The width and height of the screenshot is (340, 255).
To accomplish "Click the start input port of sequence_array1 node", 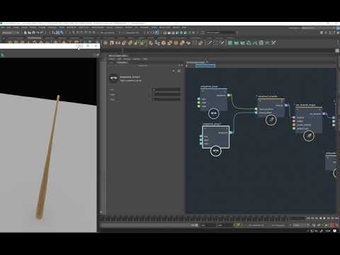I will point(201,140).
